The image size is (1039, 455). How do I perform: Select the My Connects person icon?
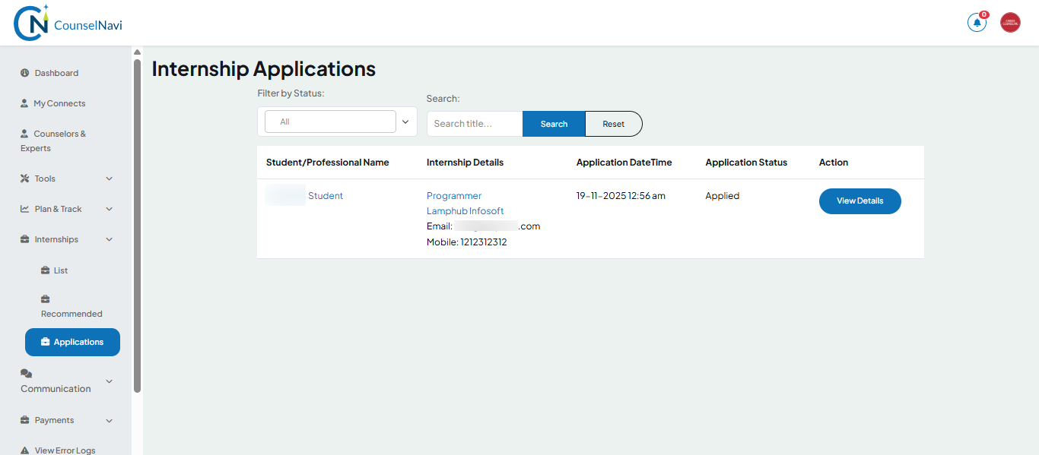click(x=24, y=103)
